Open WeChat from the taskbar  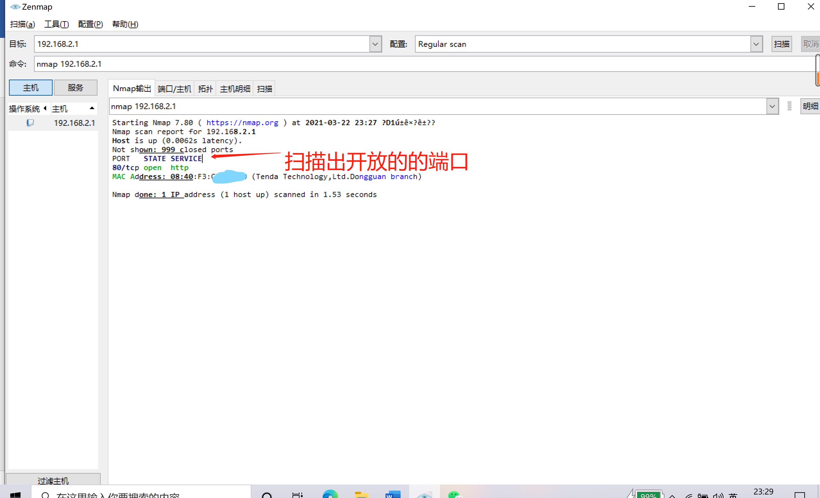tap(455, 494)
